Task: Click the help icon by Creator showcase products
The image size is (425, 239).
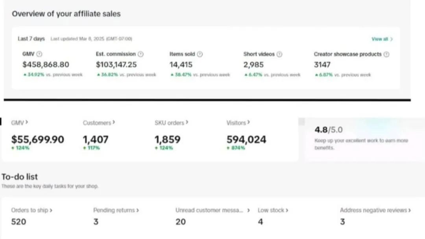Action: point(386,54)
